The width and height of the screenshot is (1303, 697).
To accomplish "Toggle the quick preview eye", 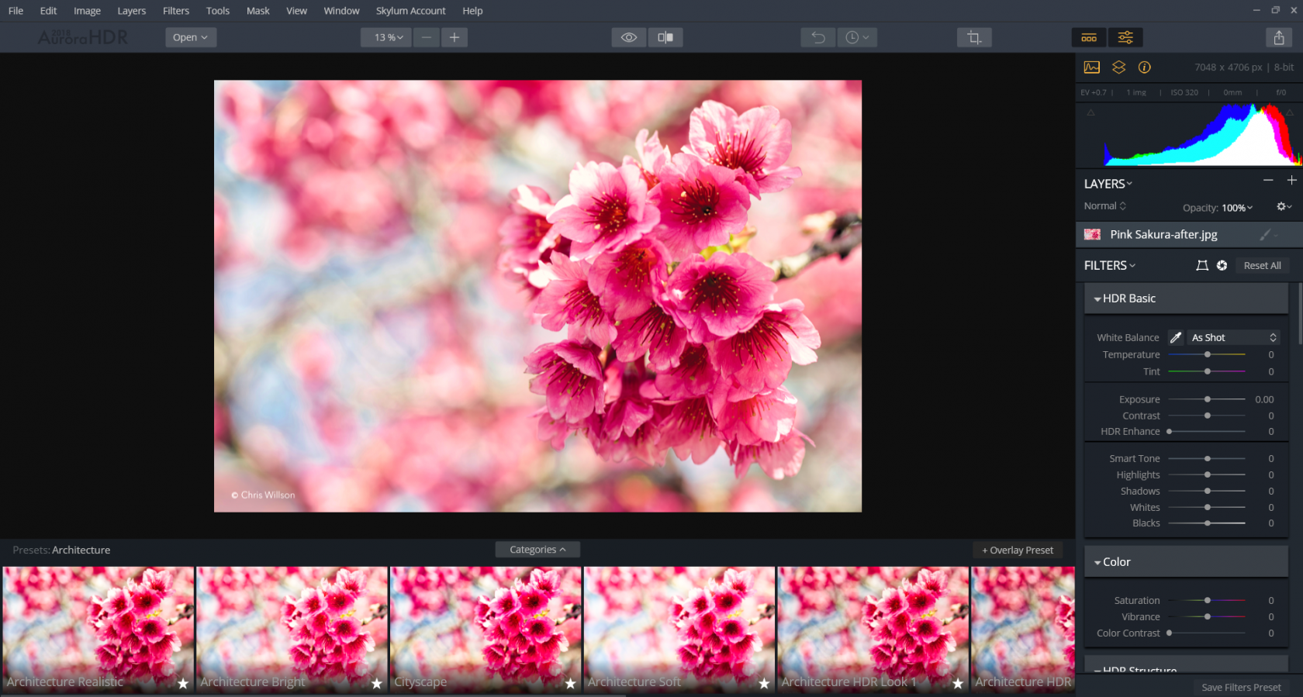I will (628, 37).
